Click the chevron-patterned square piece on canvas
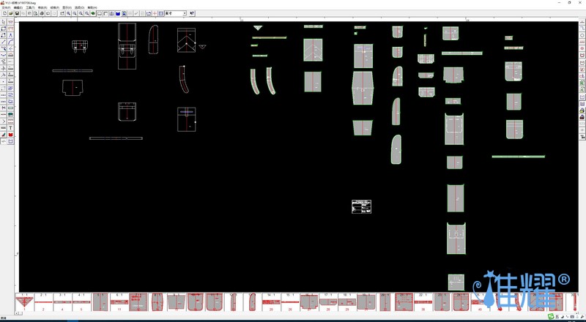The height and width of the screenshot is (322, 586). [x=186, y=40]
